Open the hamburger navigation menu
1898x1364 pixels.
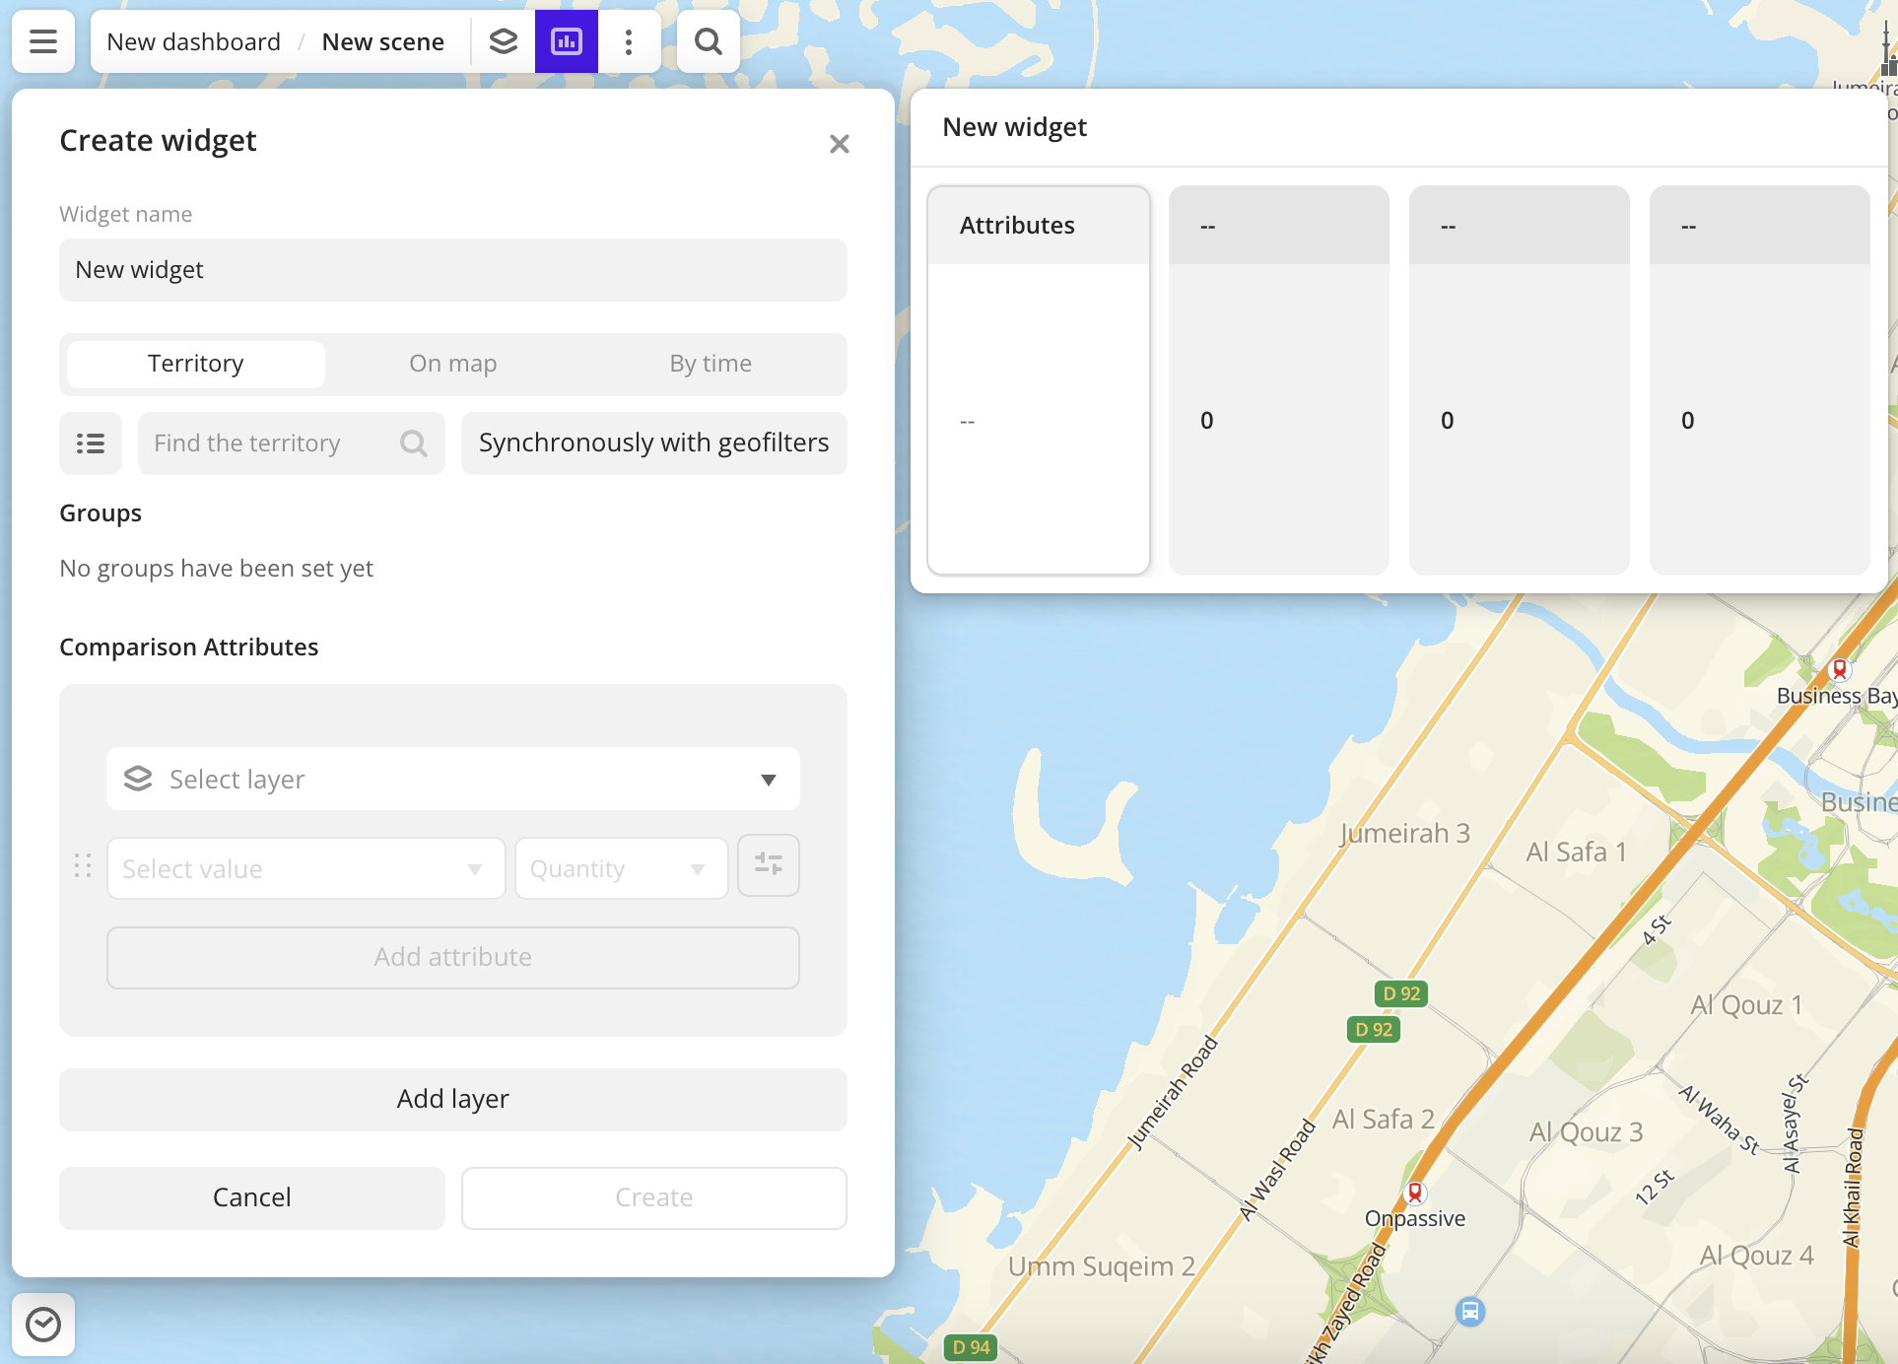(42, 41)
